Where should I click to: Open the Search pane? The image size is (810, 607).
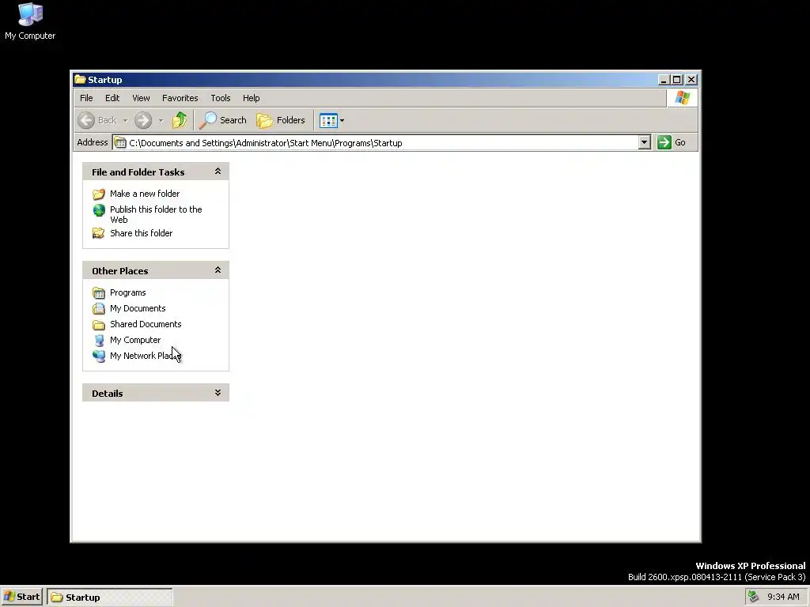tap(222, 120)
